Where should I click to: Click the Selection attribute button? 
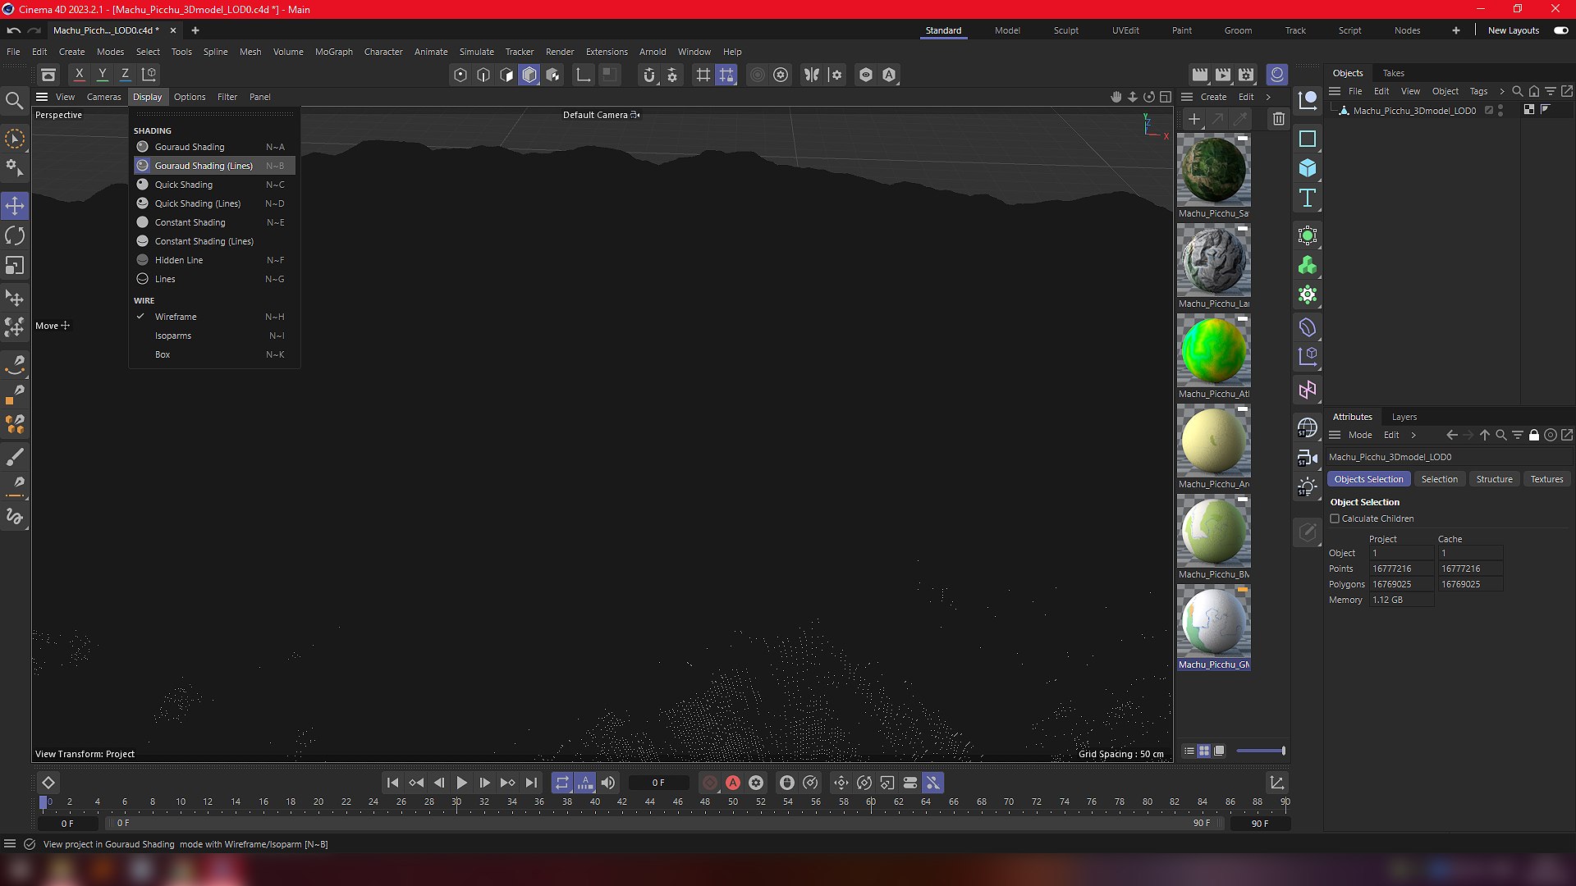coord(1439,479)
